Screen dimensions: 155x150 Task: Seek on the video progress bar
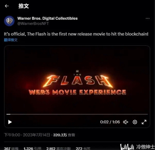point(77,114)
